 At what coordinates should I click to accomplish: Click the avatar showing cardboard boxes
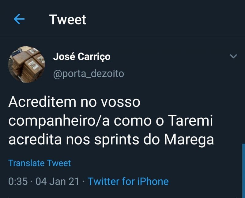(x=26, y=65)
